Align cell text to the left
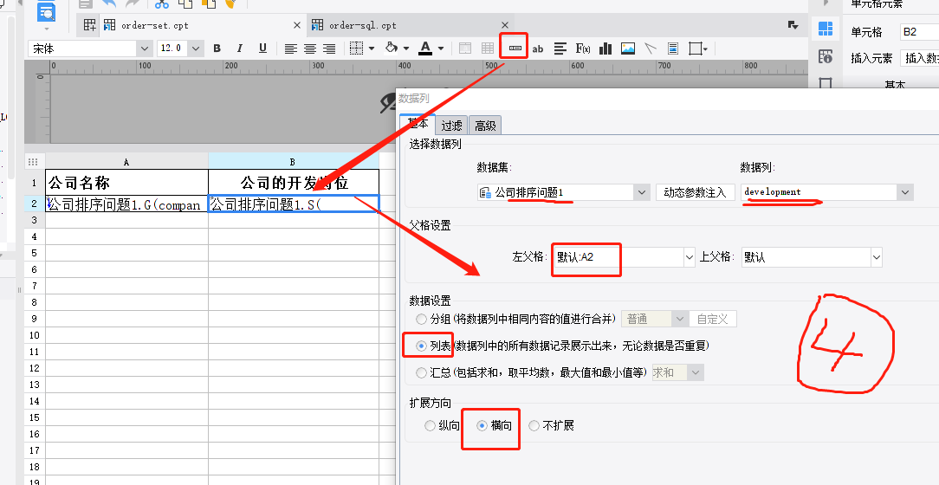 click(x=290, y=48)
